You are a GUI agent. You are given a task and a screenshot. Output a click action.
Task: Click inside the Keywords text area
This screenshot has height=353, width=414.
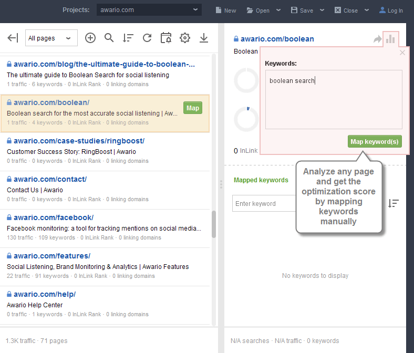[x=334, y=99]
